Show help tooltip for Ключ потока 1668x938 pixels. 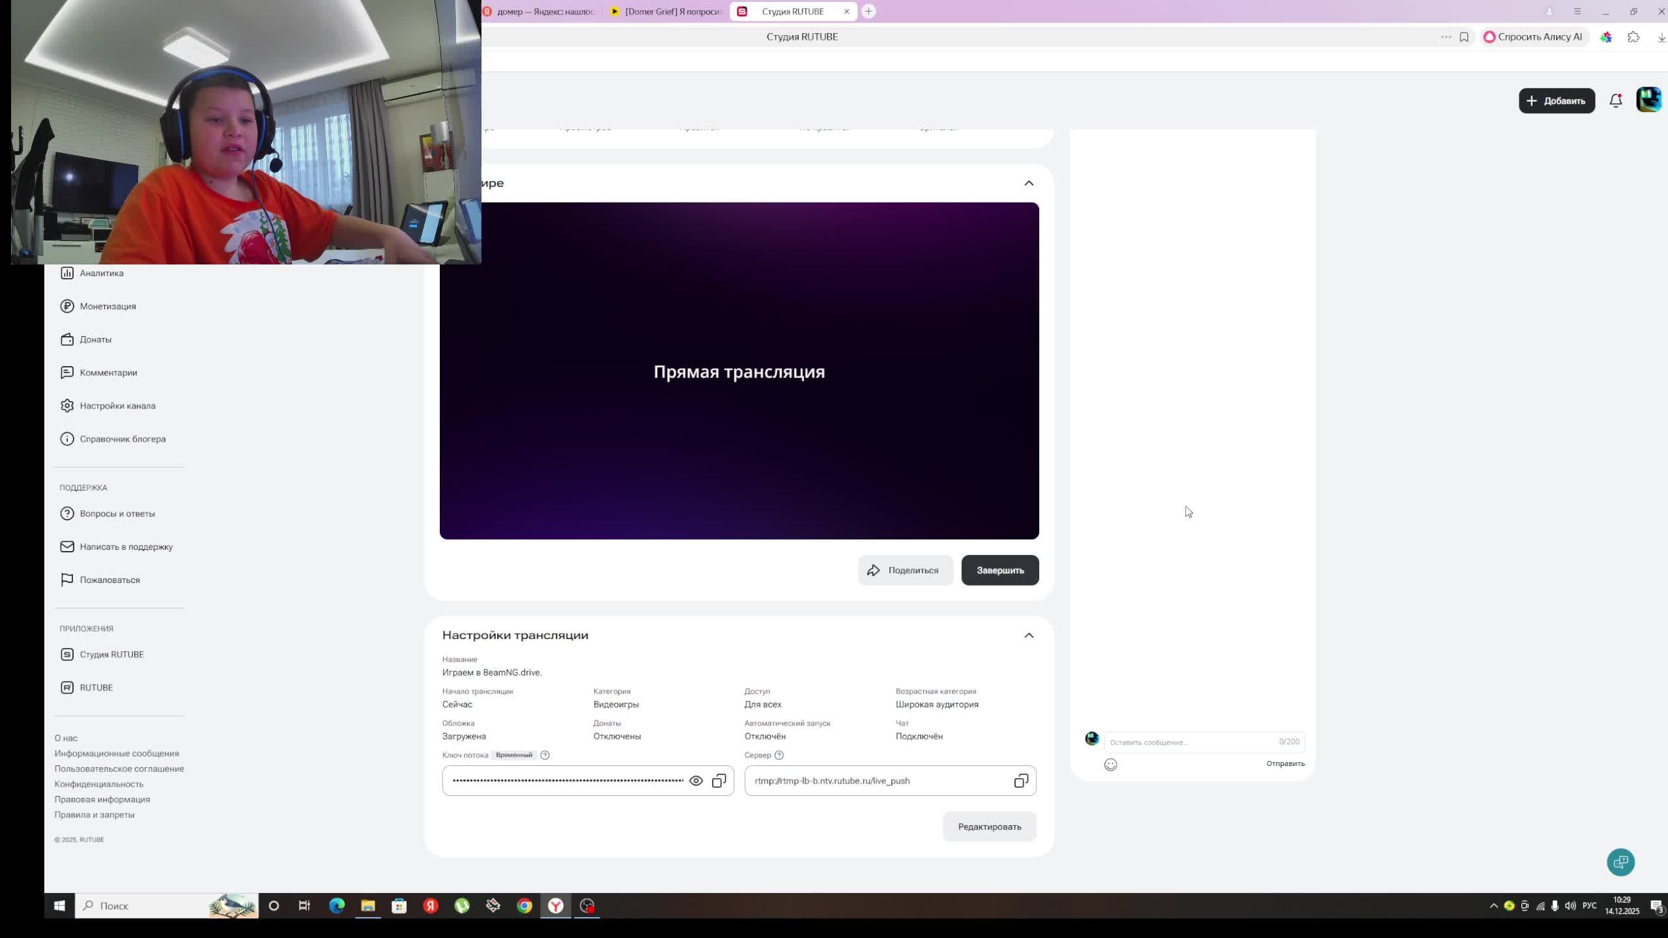tap(545, 755)
